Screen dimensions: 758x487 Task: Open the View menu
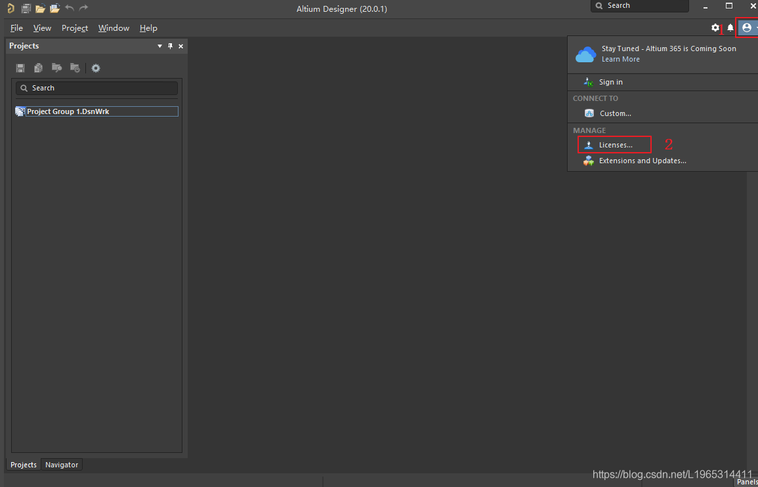[x=42, y=28]
